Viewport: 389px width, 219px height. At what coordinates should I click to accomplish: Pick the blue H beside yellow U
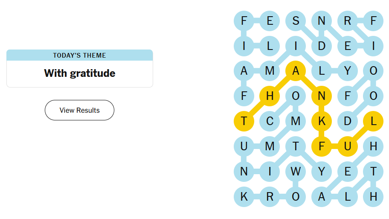[373, 146]
